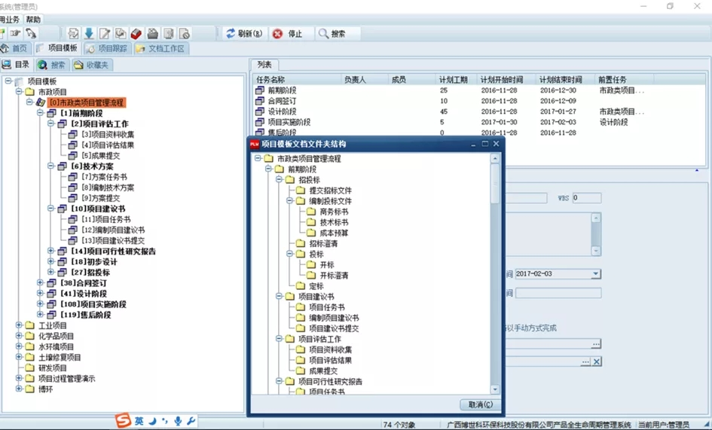Open the date dropdown showing 2017-02-03
This screenshot has height=430, width=712.
click(595, 274)
